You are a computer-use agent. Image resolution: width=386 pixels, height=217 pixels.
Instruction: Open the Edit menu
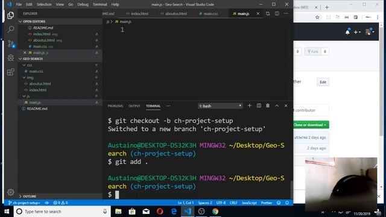point(29,4)
